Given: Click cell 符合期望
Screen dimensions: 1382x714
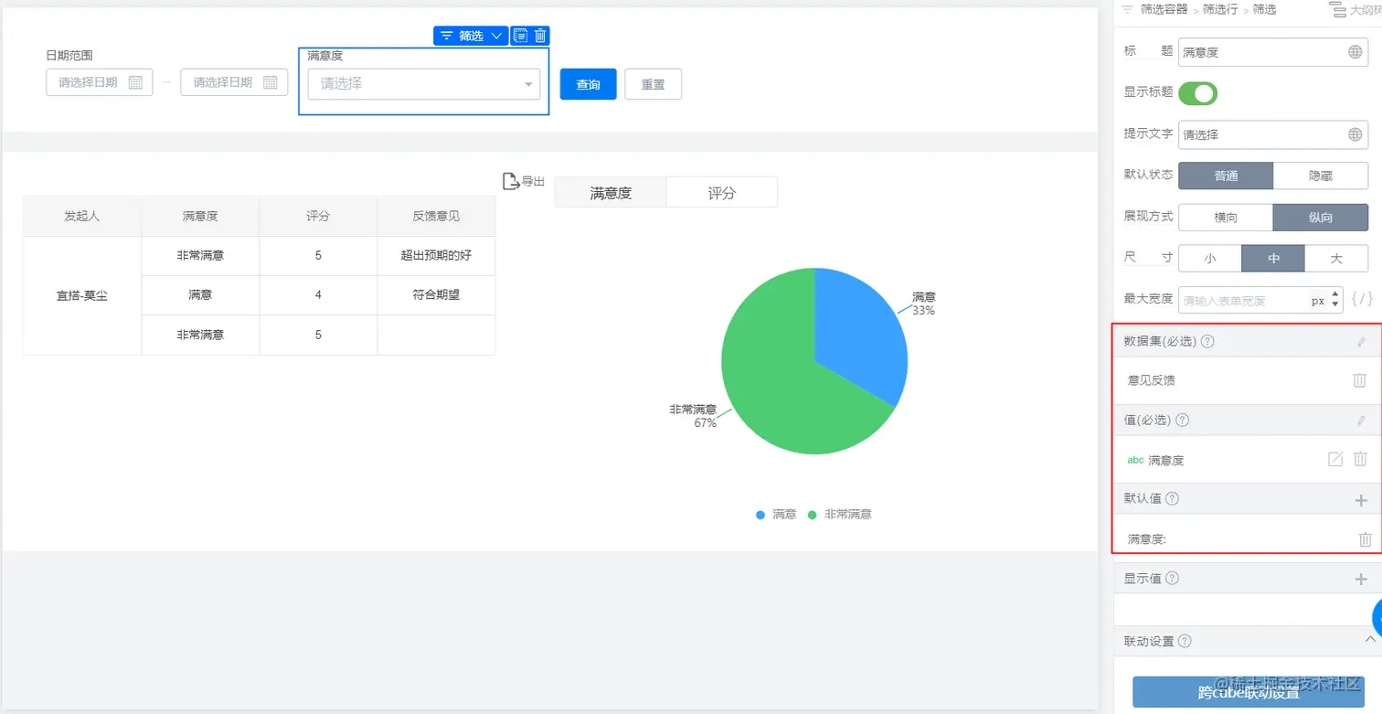Looking at the screenshot, I should [436, 295].
